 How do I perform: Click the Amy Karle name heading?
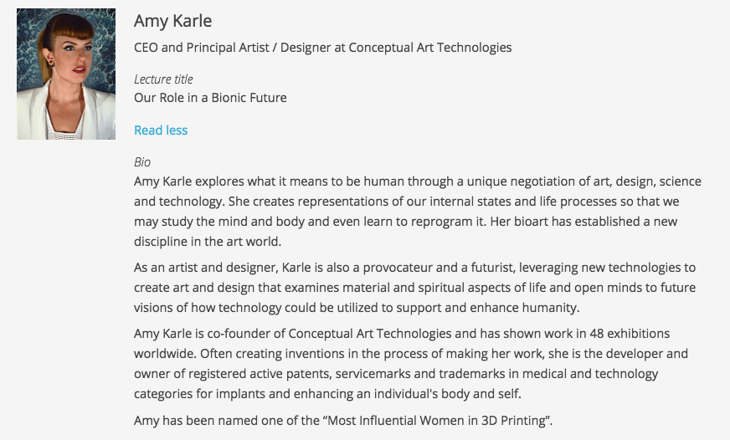[x=172, y=21]
